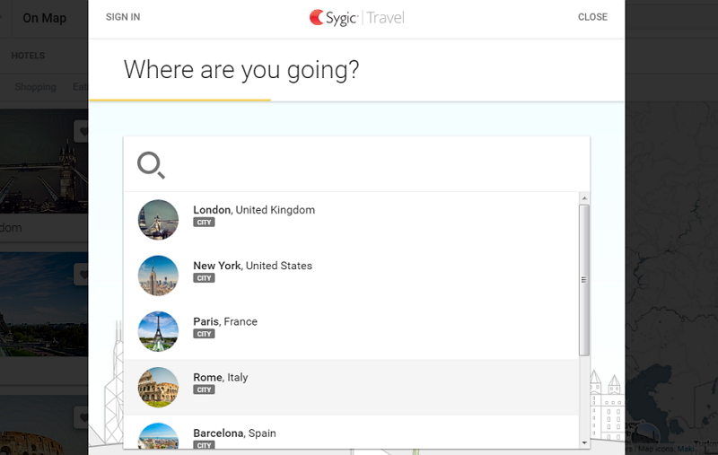The image size is (718, 455).
Task: Choose London, United Kingdom from list
Action: pos(254,210)
